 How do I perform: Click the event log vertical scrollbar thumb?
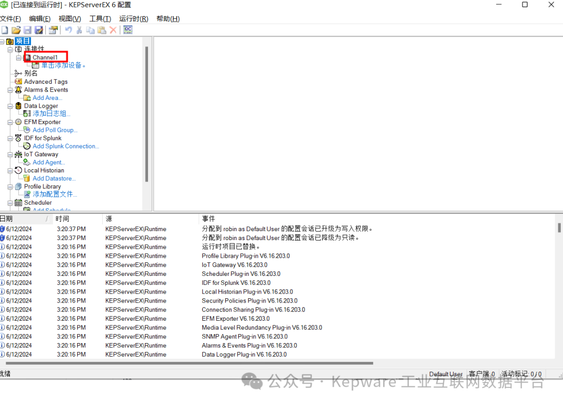tap(559, 228)
